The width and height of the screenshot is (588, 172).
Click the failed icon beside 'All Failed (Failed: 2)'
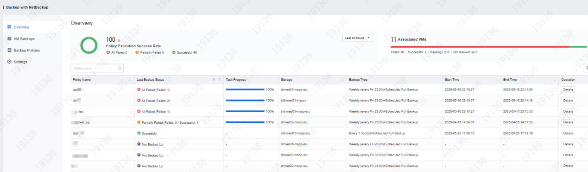tap(139, 100)
